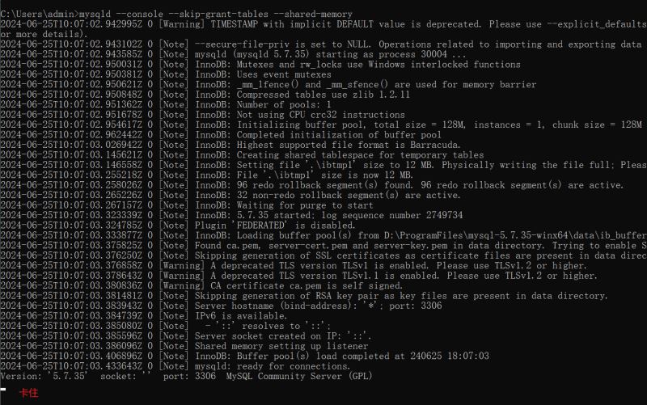Click the red 卡住 annotation text

click(27, 393)
